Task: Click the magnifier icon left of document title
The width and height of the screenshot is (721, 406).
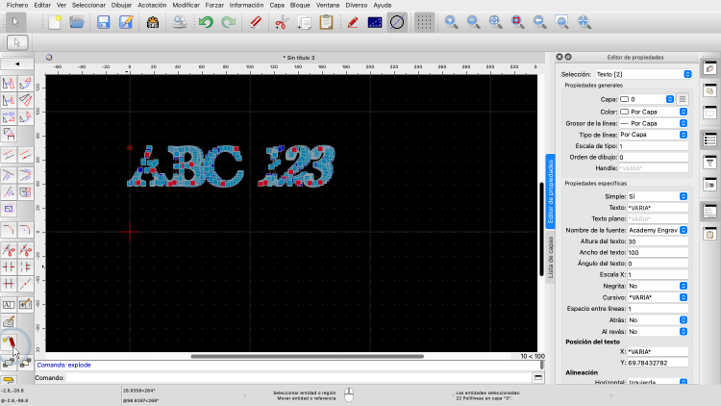Action: 49,58
